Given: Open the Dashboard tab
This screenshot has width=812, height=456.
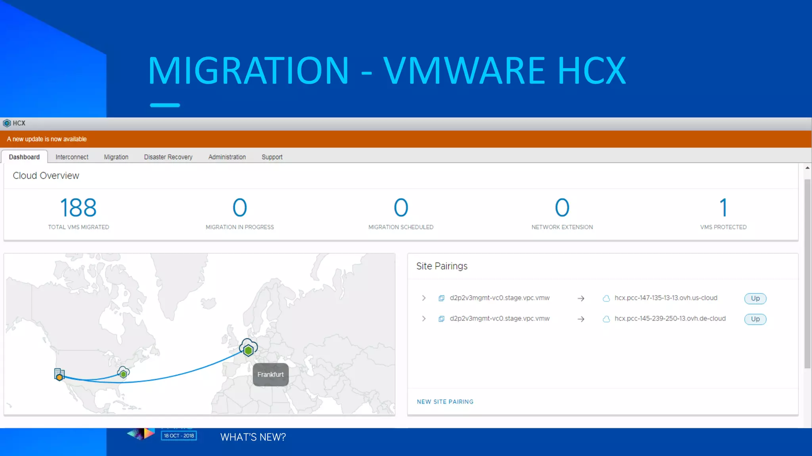Looking at the screenshot, I should 24,157.
